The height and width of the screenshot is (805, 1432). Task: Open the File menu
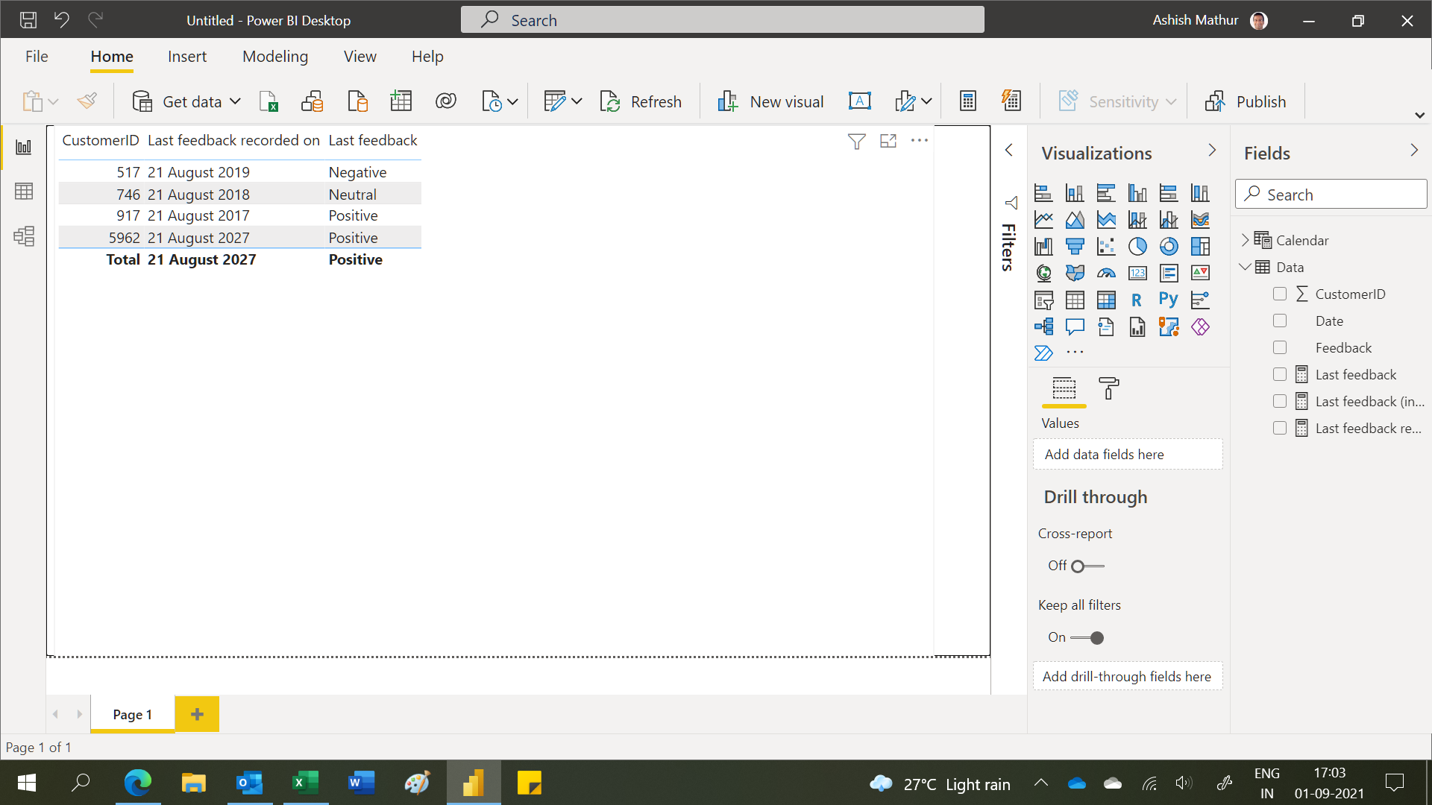point(37,57)
